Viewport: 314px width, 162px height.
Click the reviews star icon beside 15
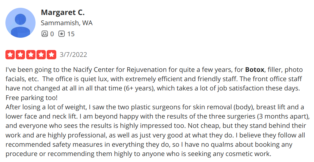(x=61, y=34)
